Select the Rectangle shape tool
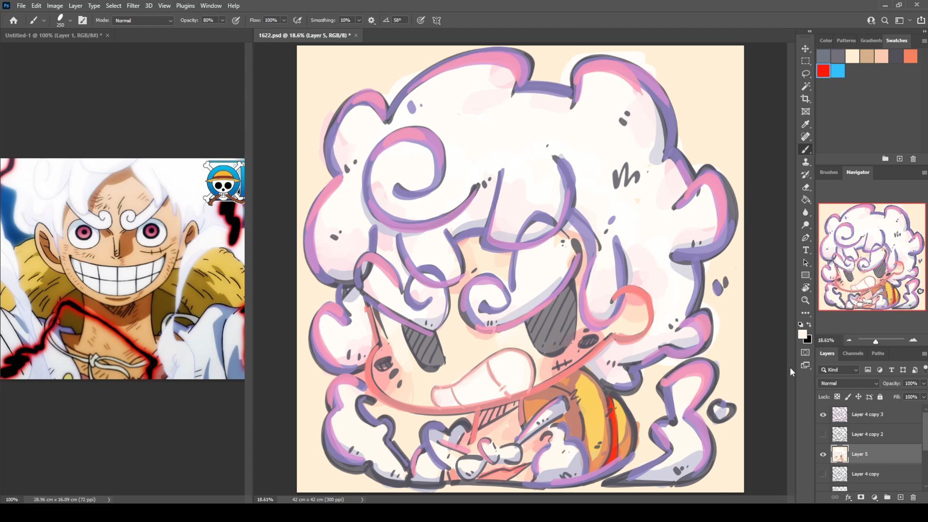Image resolution: width=928 pixels, height=522 pixels. (x=806, y=275)
